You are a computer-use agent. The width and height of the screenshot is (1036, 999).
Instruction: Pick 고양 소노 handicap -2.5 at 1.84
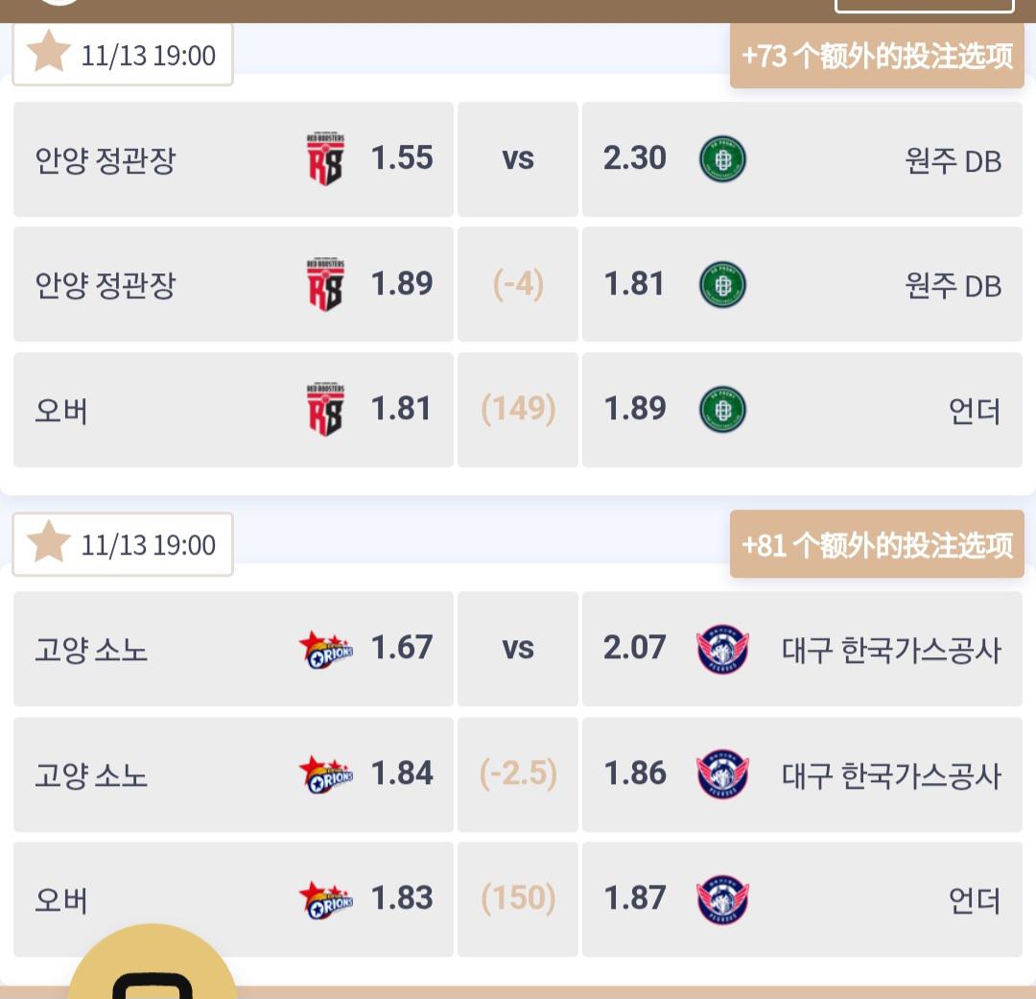pyautogui.click(x=233, y=774)
